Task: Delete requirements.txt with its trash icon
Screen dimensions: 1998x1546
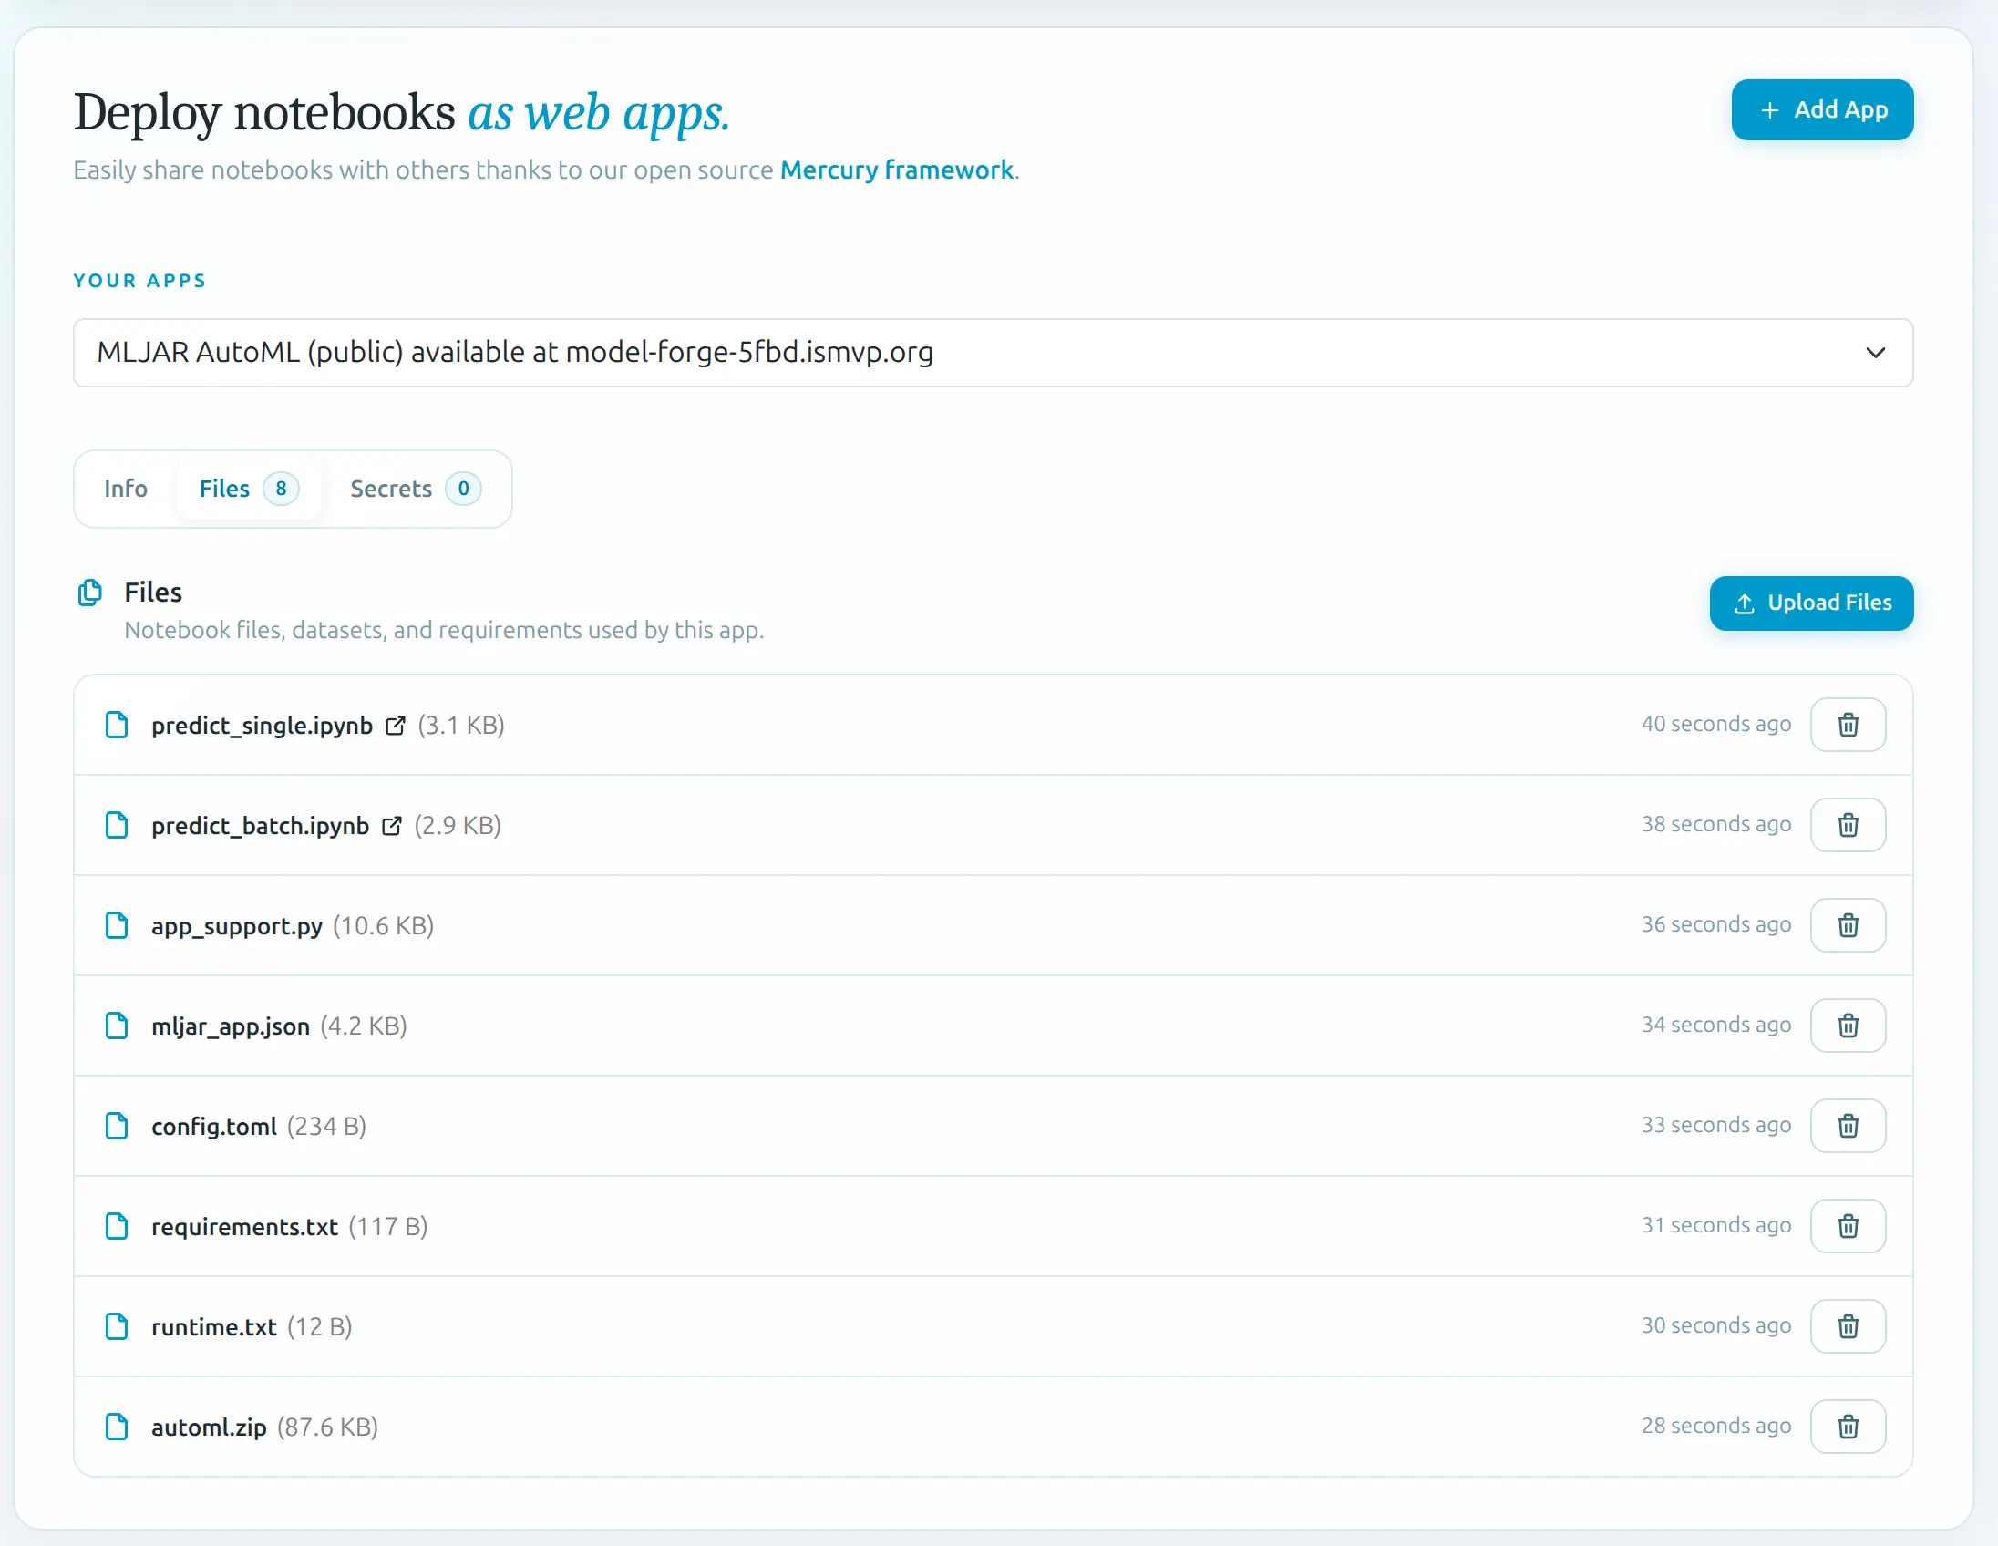Action: pyautogui.click(x=1847, y=1226)
